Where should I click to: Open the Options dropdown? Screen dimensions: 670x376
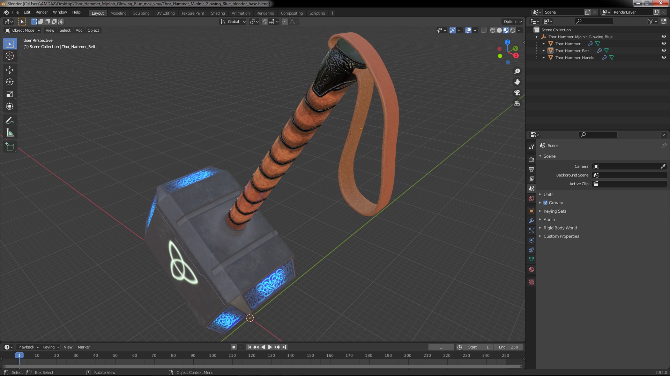(512, 22)
